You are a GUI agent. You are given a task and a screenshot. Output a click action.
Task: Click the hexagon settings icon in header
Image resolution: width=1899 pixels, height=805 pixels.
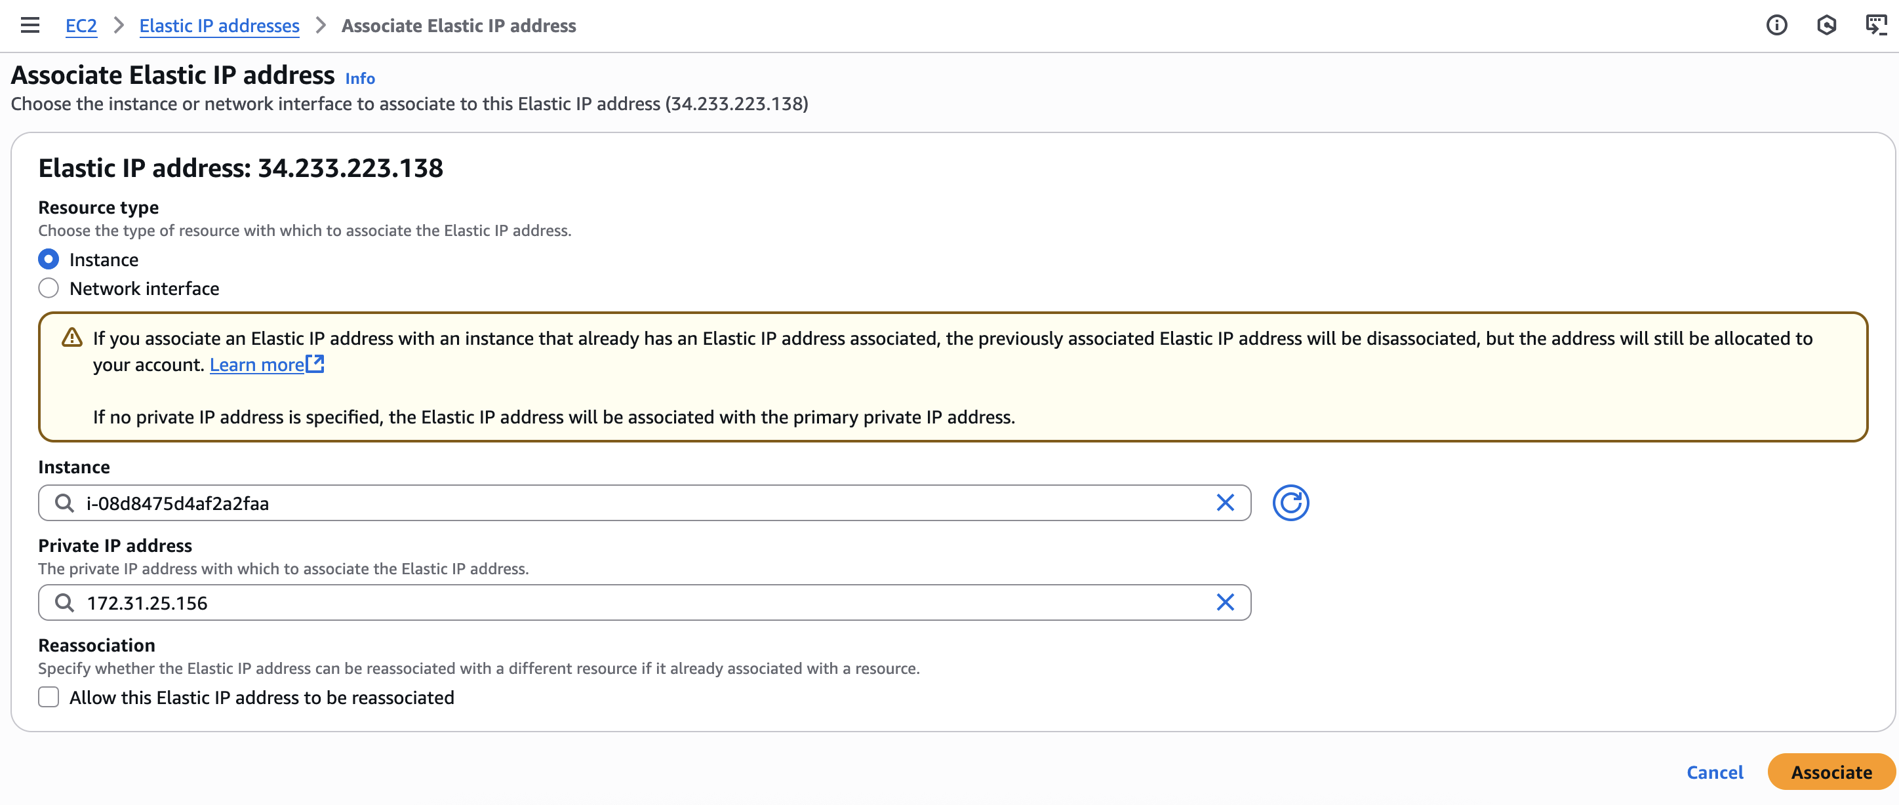1826,25
